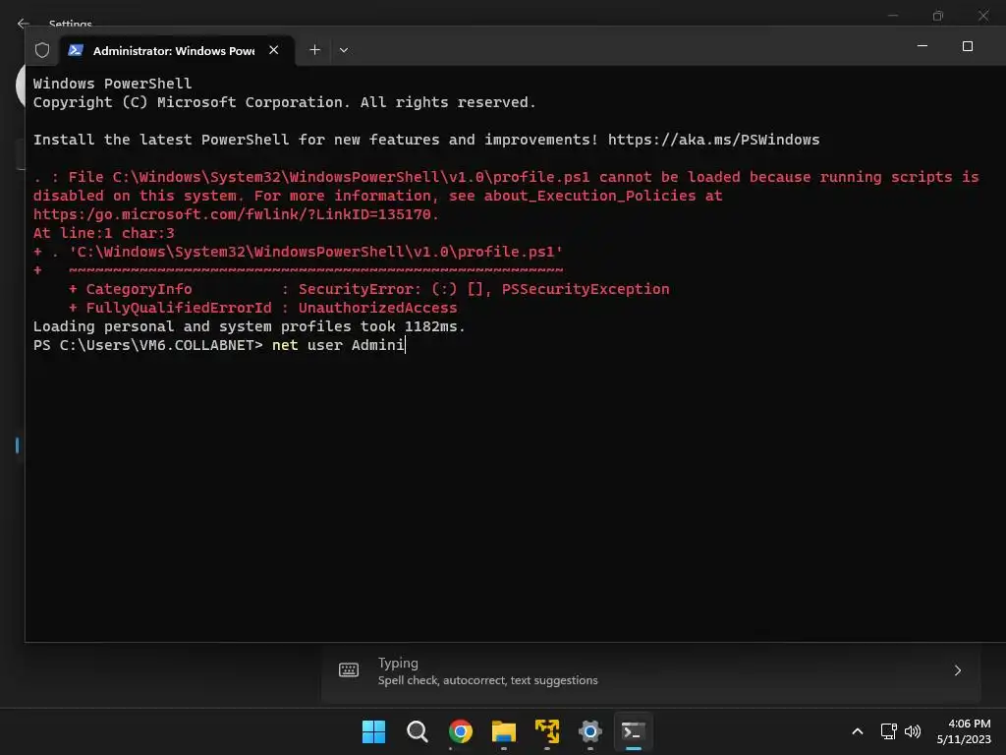This screenshot has height=755, width=1006.
Task: Open clock and date 4:06 PM
Action: point(964,731)
